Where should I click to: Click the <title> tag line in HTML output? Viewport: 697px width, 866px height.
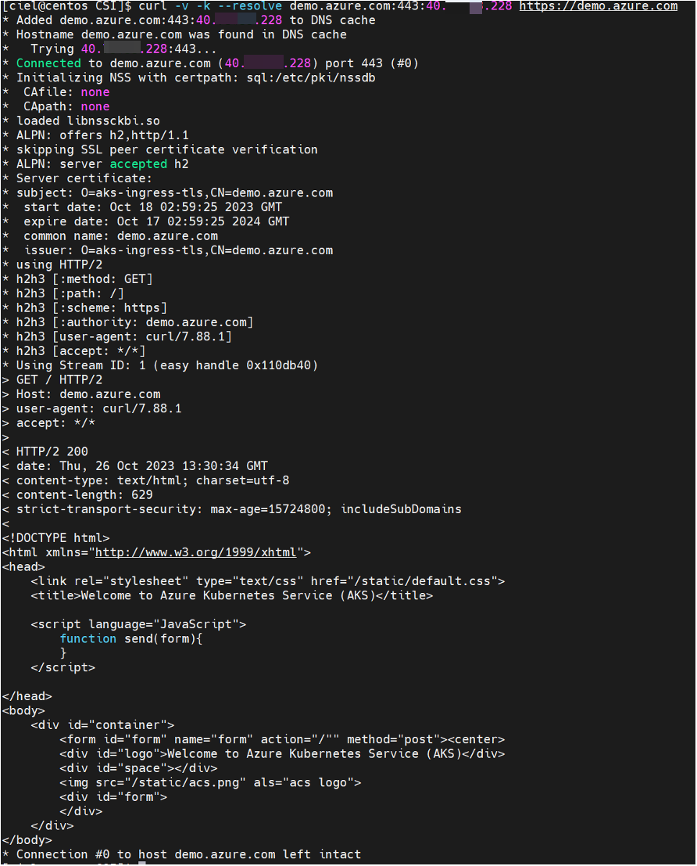coord(231,595)
